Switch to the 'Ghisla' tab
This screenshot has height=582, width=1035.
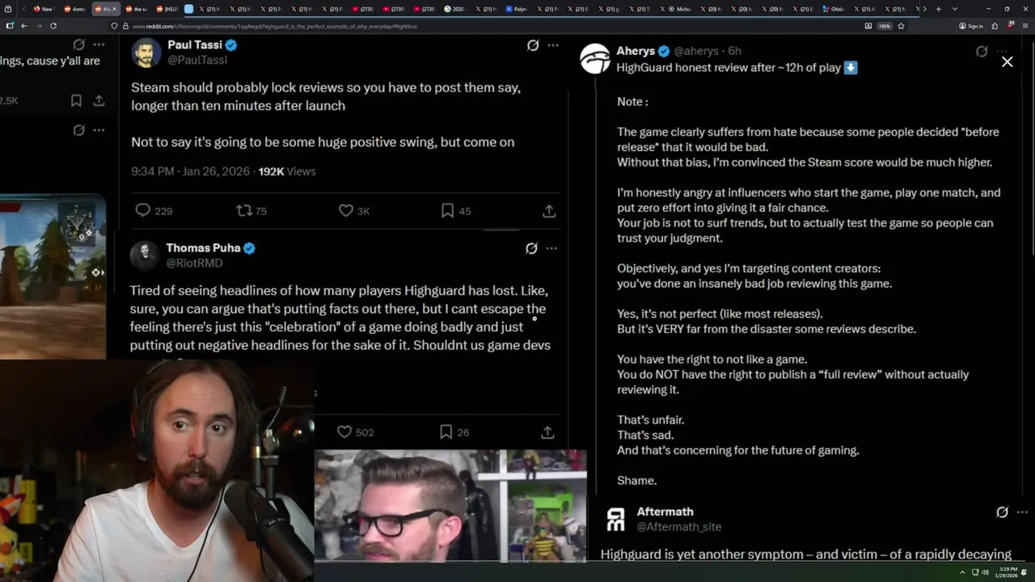pos(833,9)
